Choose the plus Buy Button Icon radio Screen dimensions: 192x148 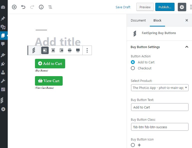(133, 145)
